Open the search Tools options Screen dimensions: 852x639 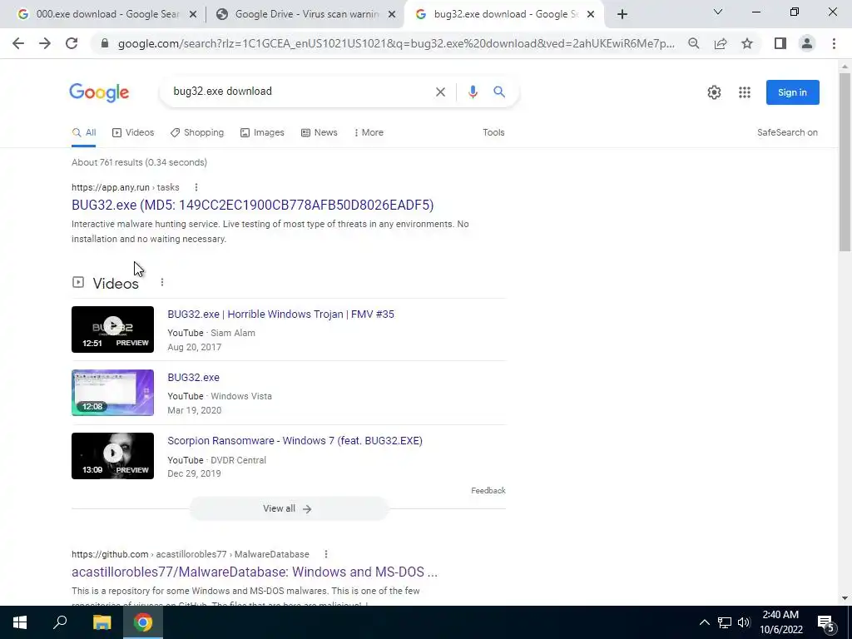click(x=493, y=132)
